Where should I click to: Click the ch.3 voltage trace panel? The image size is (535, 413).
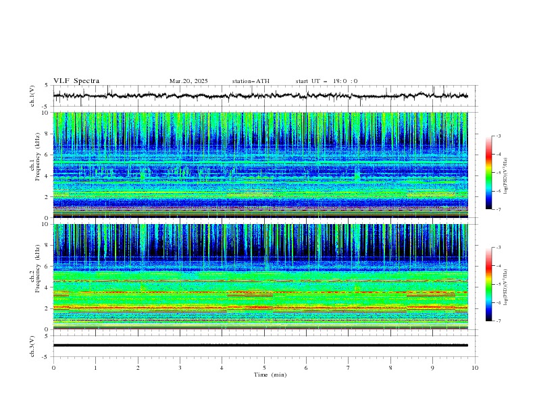[x=265, y=346]
